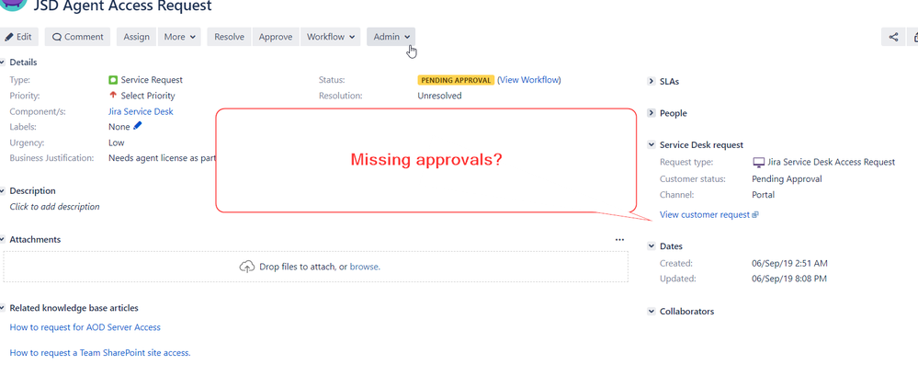This screenshot has height=365, width=918.
Task: Click the external link icon beside View customer request
Action: (x=755, y=215)
